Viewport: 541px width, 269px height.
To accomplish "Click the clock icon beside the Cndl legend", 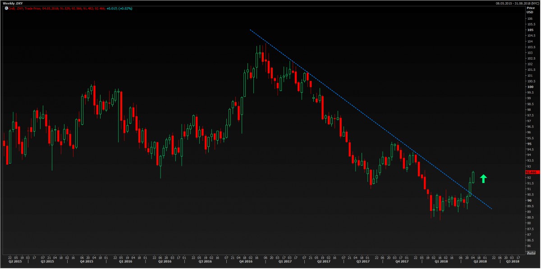I will [6, 9].
